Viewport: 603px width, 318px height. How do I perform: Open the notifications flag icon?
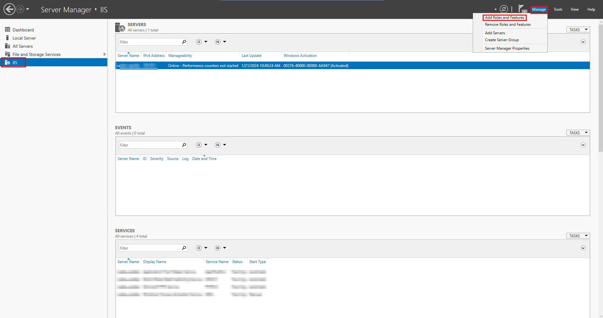click(522, 9)
